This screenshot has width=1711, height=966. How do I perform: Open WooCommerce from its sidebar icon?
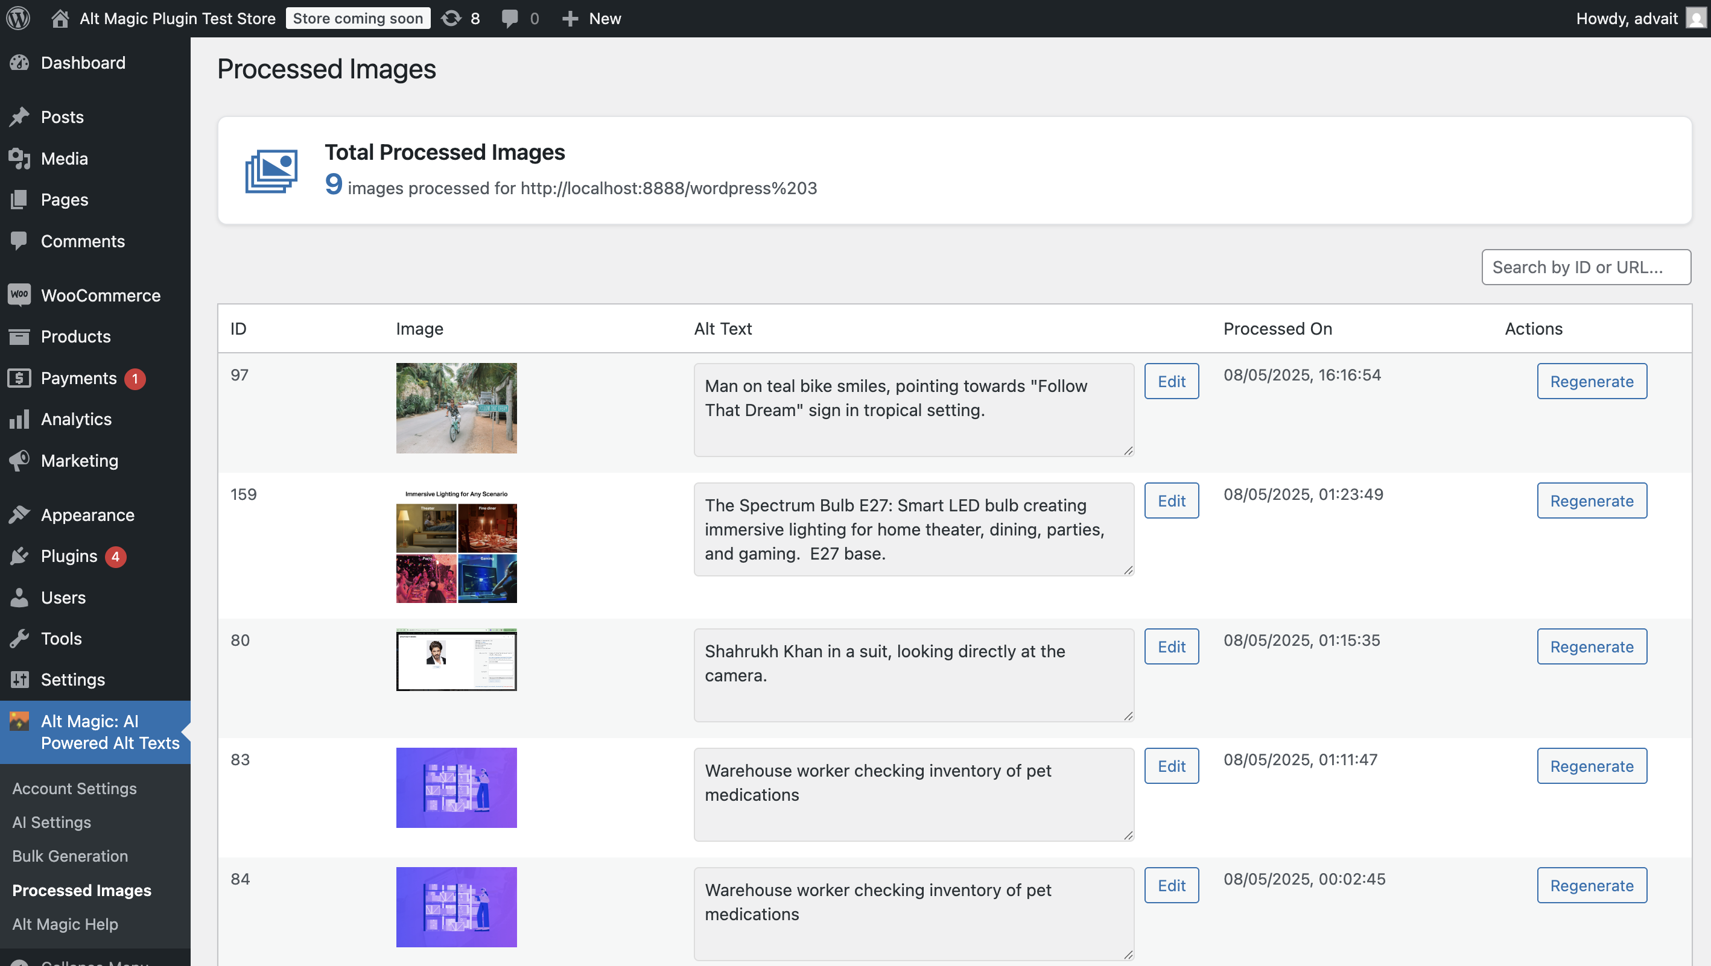[x=19, y=295]
